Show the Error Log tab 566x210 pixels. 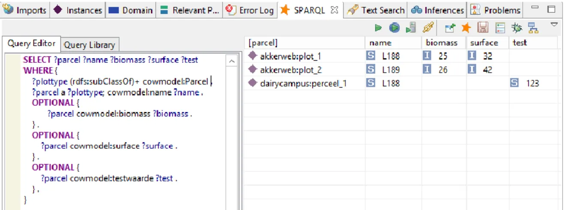[x=250, y=10]
